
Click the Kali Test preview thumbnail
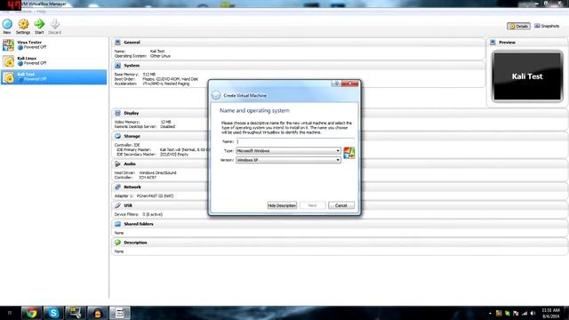(x=527, y=76)
